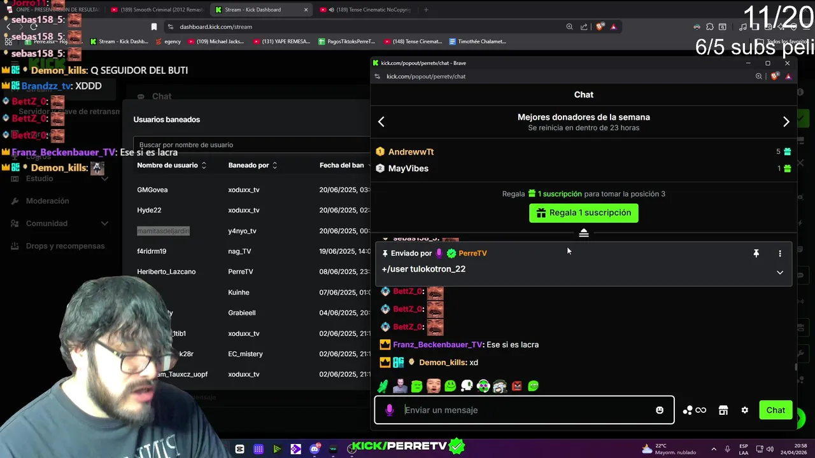
Task: Click the purple microphone icon in message box
Action: tap(390, 410)
